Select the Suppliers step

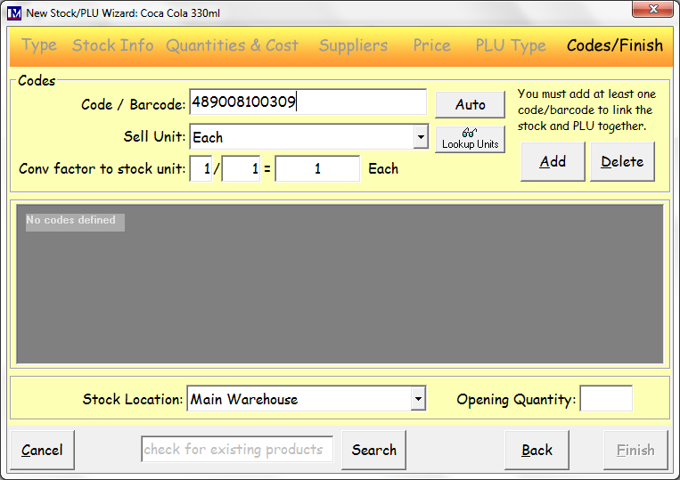tap(354, 45)
